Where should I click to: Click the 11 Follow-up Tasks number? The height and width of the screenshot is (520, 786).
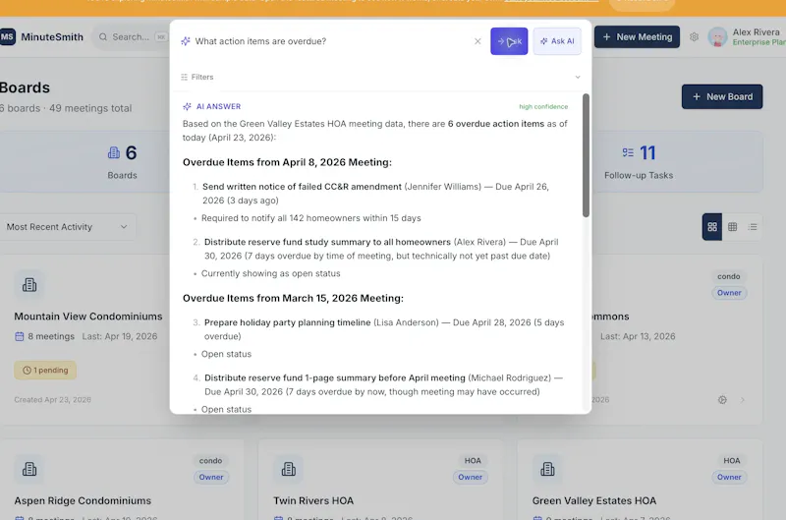pos(647,152)
